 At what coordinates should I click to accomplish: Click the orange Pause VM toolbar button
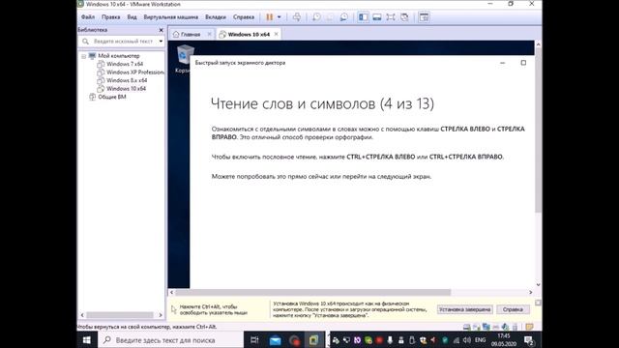(x=270, y=17)
